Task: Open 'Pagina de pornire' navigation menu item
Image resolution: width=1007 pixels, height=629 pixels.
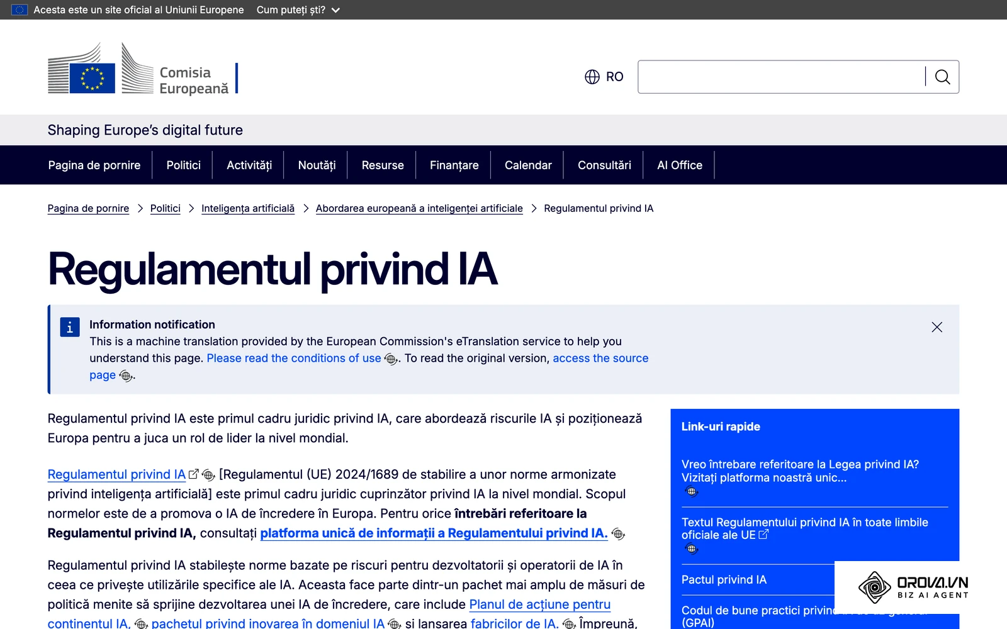Action: coord(94,165)
